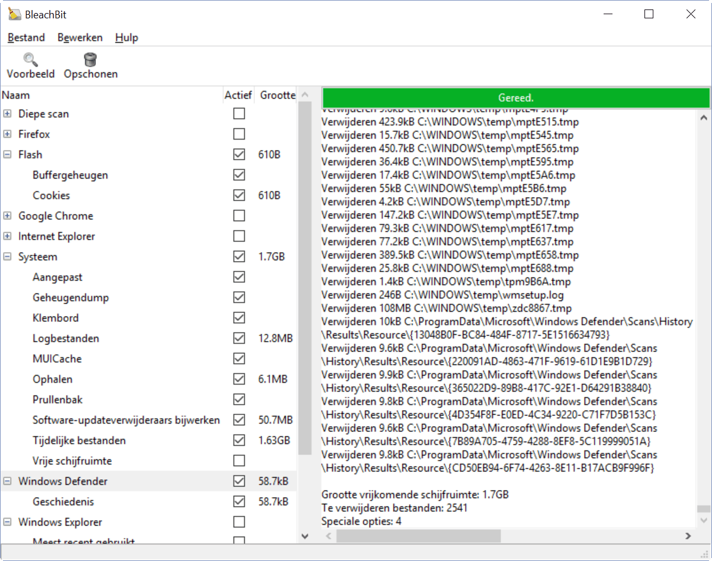Expand the Diepe scan tree node
Image resolution: width=712 pixels, height=561 pixels.
point(7,114)
